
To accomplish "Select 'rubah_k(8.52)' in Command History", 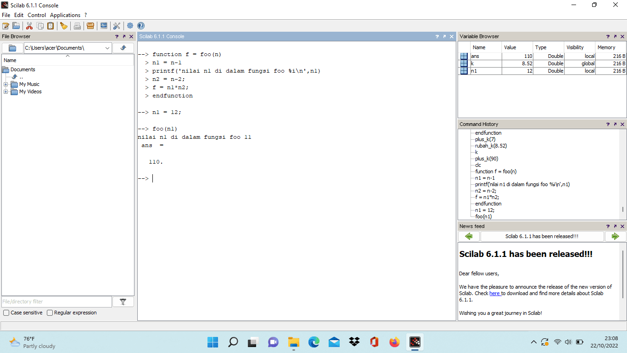I will pos(491,146).
